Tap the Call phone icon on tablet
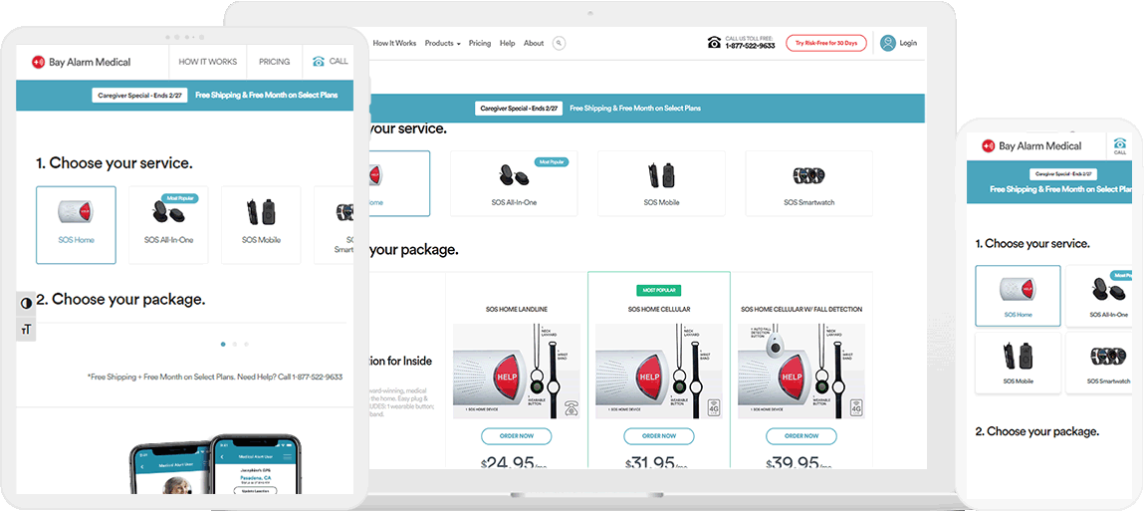The image size is (1145, 513). [x=319, y=62]
